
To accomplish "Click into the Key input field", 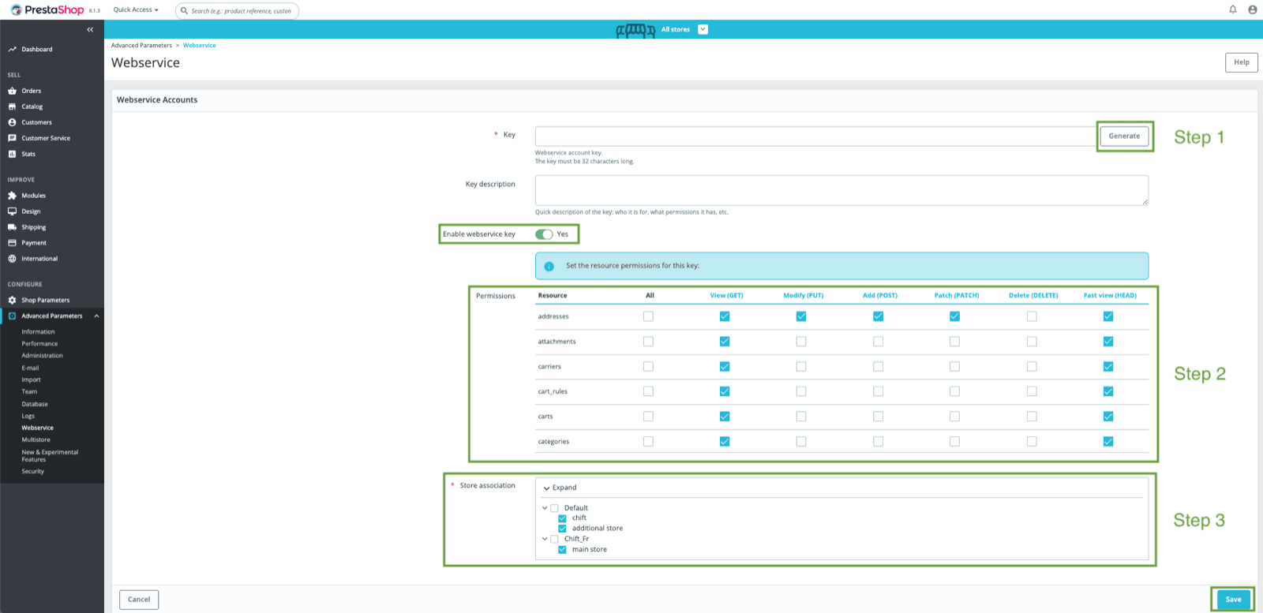I will [815, 136].
